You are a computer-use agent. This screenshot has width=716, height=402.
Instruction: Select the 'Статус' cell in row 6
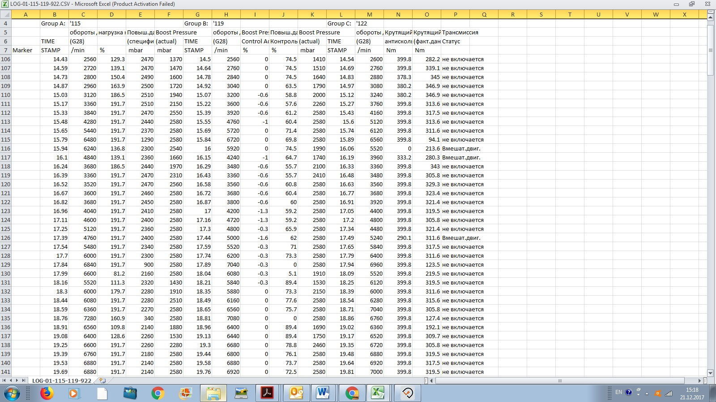point(455,41)
